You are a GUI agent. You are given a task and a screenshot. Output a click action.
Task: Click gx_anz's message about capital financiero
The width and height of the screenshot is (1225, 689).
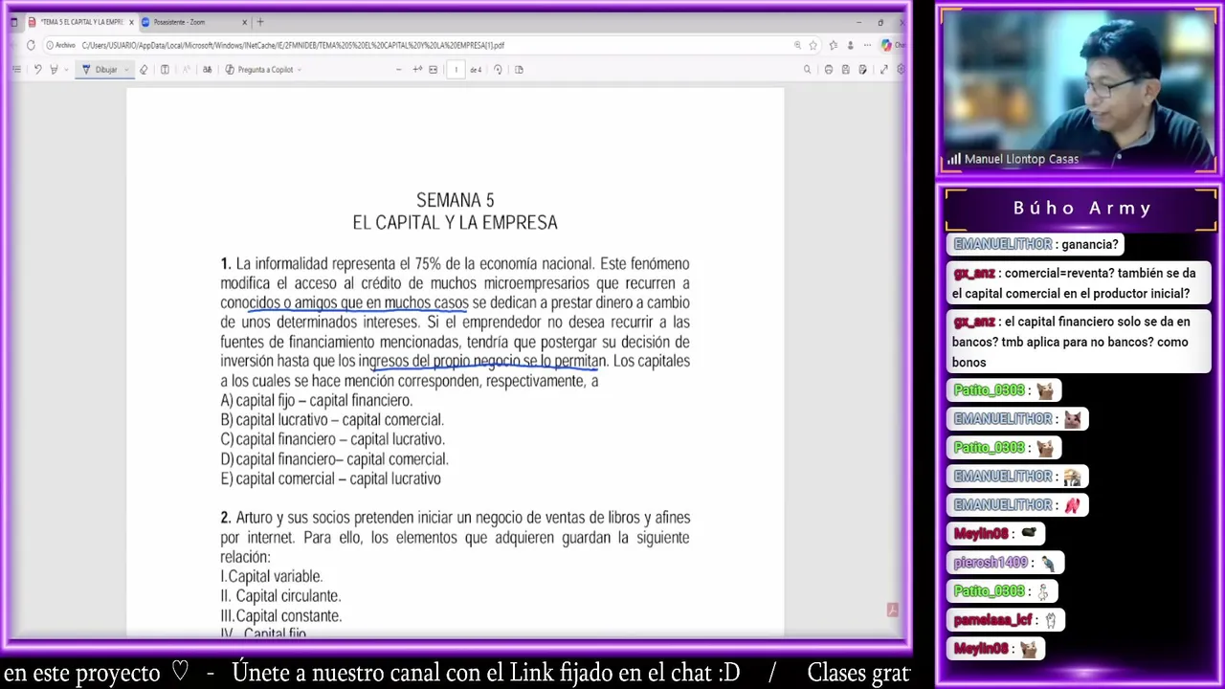(1079, 342)
